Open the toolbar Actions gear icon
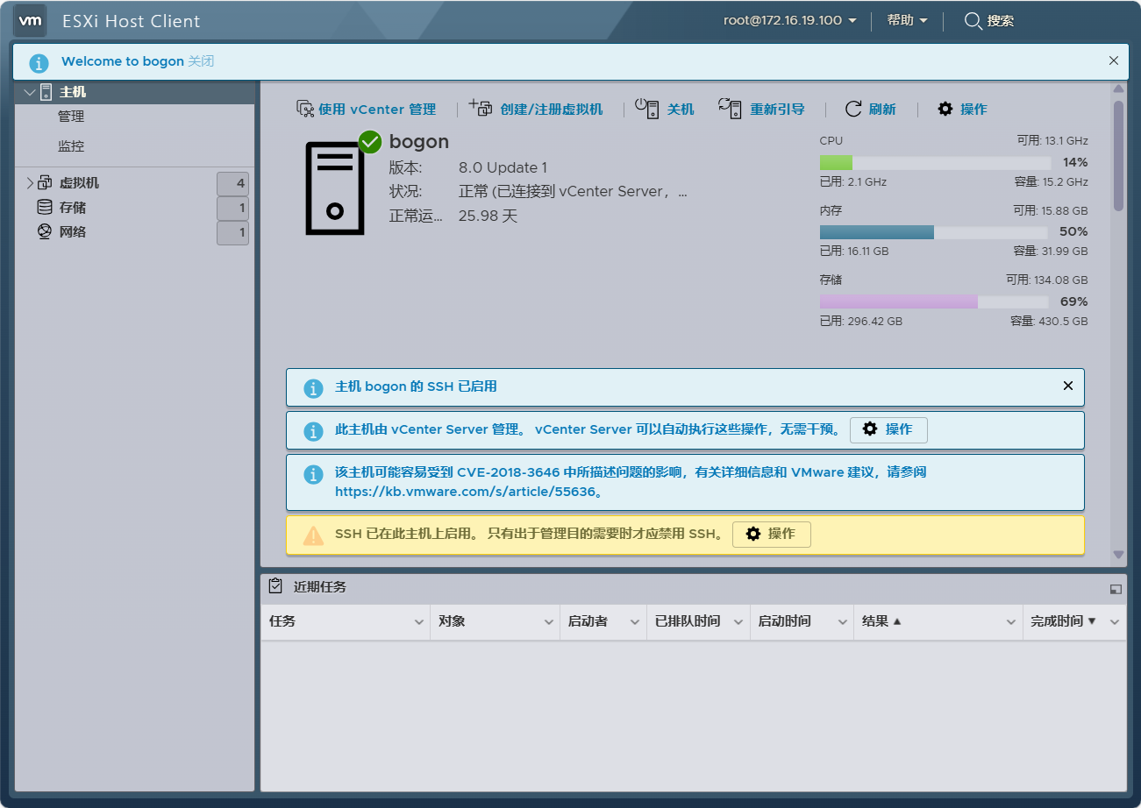Viewport: 1141px width, 808px height. 945,109
